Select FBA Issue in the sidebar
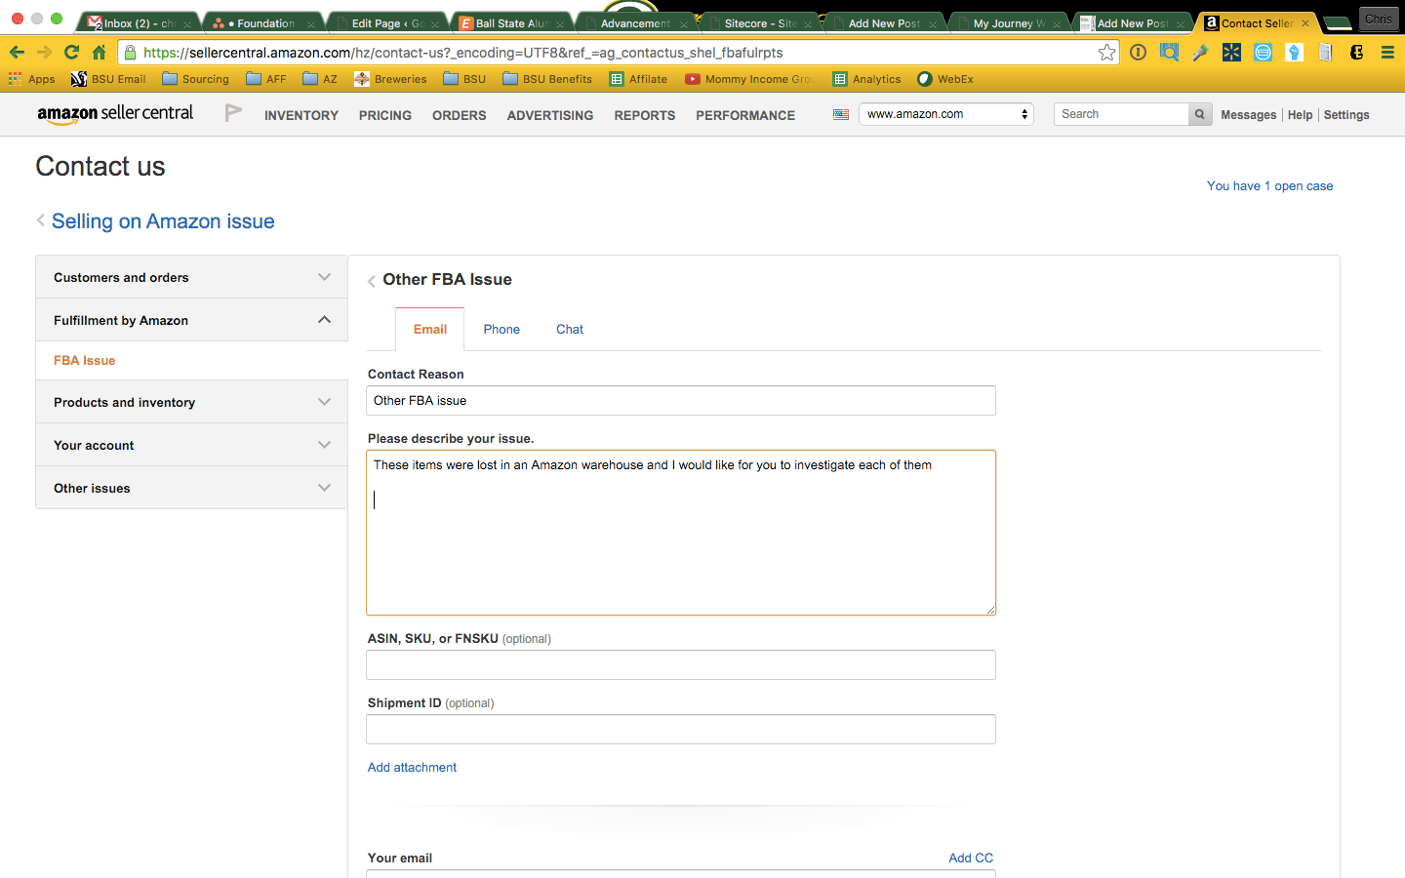Image resolution: width=1405 pixels, height=878 pixels. (85, 361)
